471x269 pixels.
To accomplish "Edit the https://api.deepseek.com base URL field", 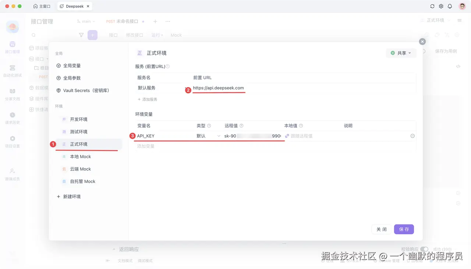I will [x=218, y=88].
